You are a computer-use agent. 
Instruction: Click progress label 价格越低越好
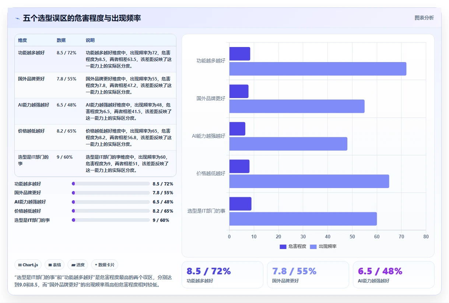(28, 211)
